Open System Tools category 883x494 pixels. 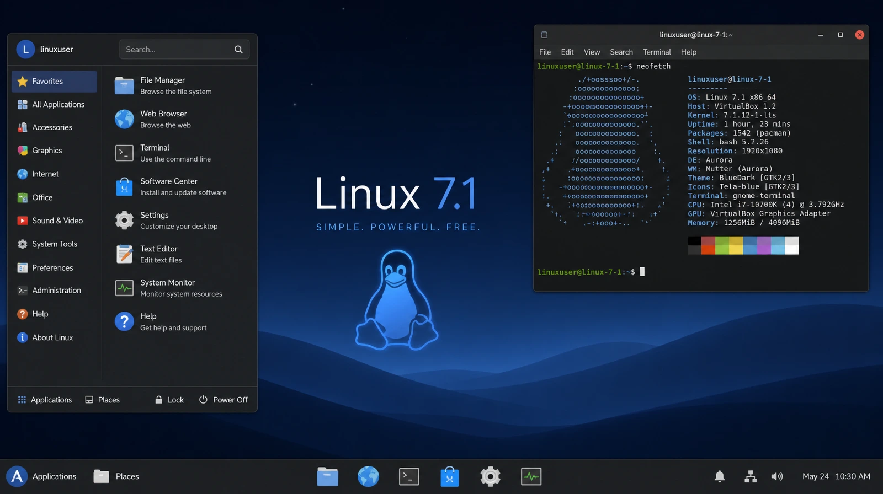(x=54, y=244)
